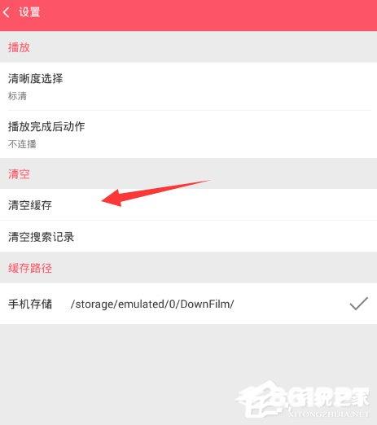Tap the blank area right of 清空搜索记录
The image size is (377, 425).
coord(226,237)
